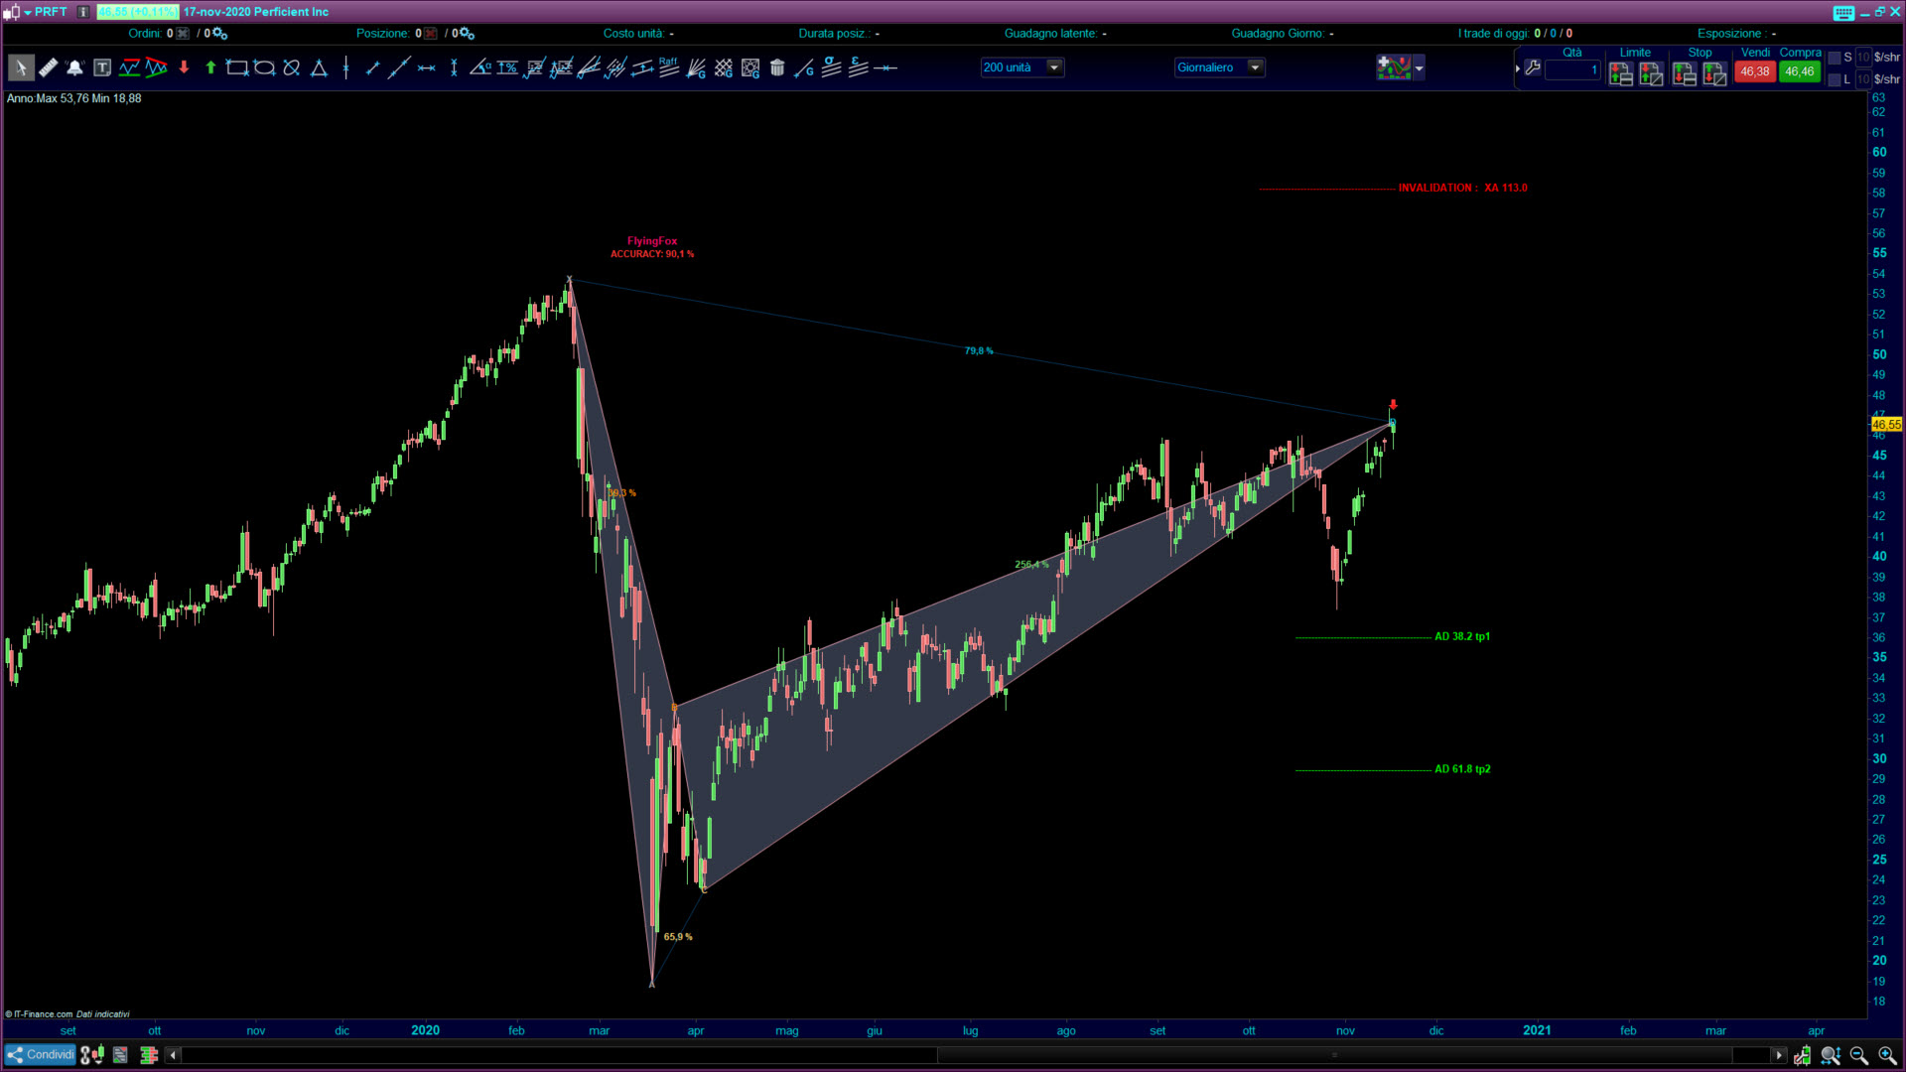This screenshot has width=1906, height=1072.
Task: Select the ruler measurement tool
Action: click(48, 68)
